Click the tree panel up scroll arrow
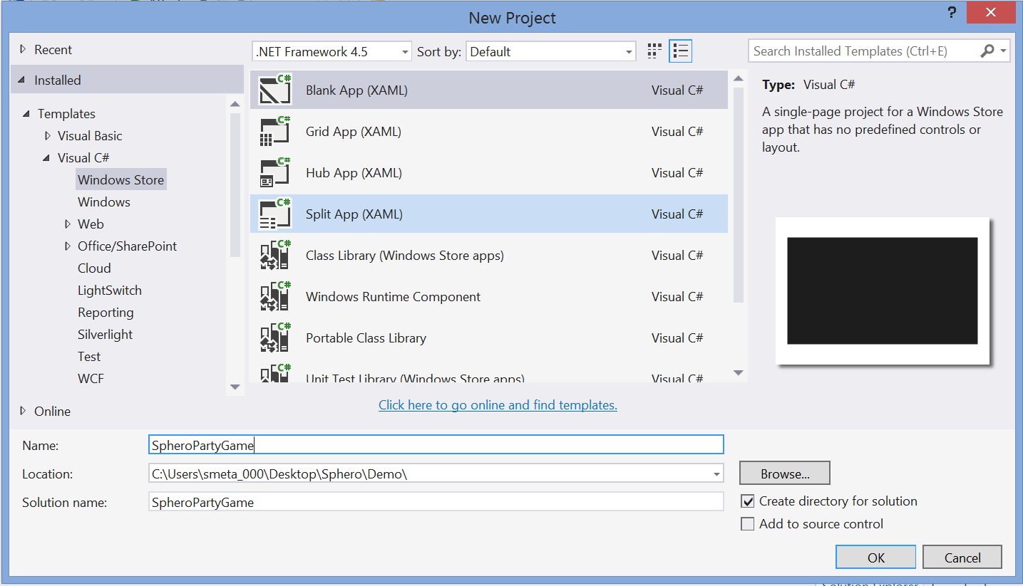Image resolution: width=1023 pixels, height=586 pixels. [235, 104]
